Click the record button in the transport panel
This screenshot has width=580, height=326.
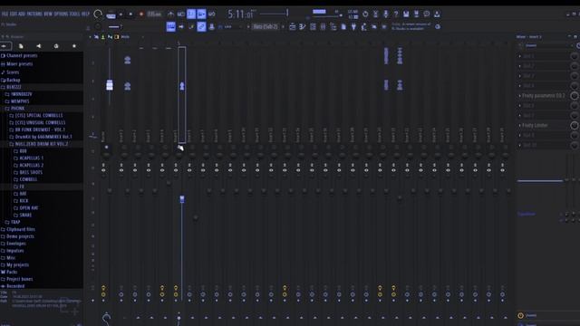coord(141,14)
